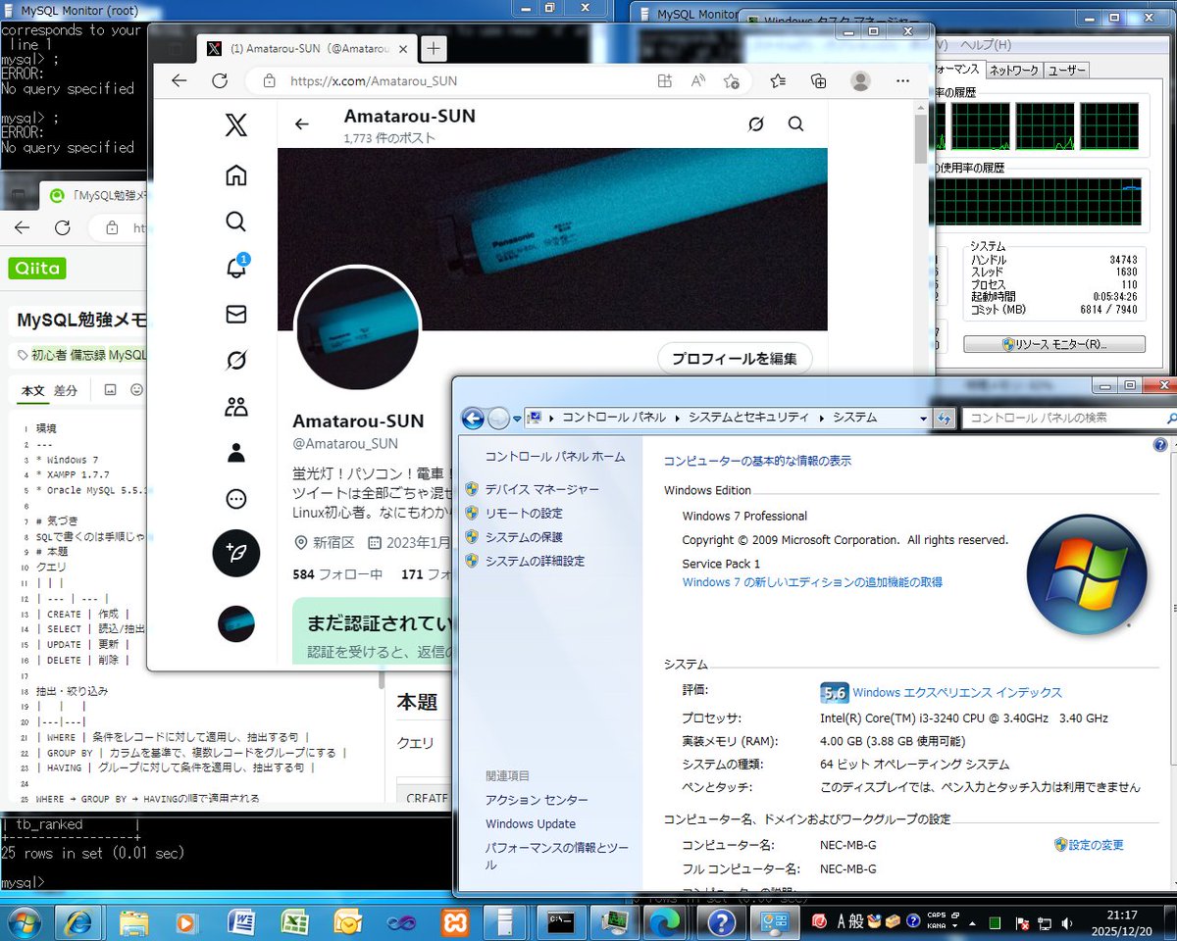Expand システムとセキュリティ breadcrumb arrow
Screen dimensions: 1177x941
821,418
